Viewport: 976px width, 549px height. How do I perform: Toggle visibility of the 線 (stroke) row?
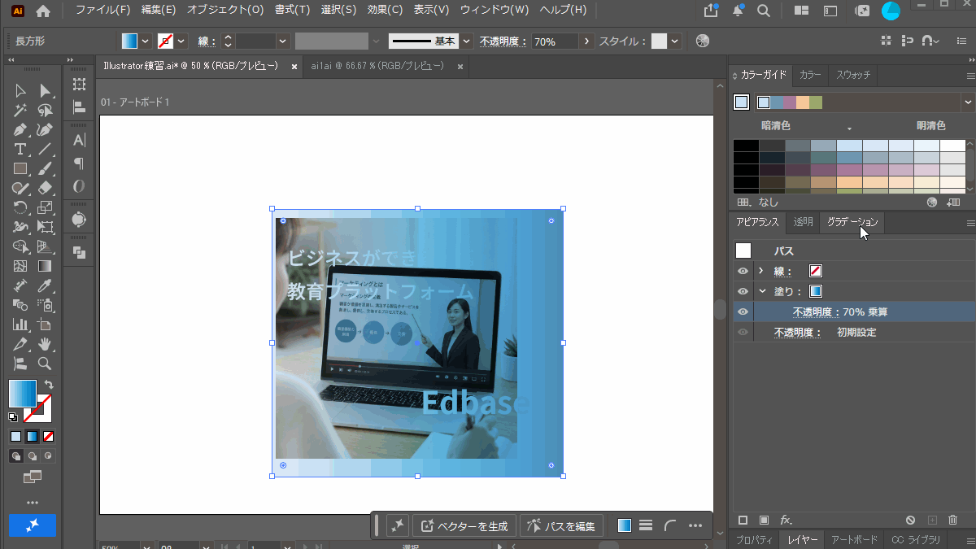(x=743, y=271)
